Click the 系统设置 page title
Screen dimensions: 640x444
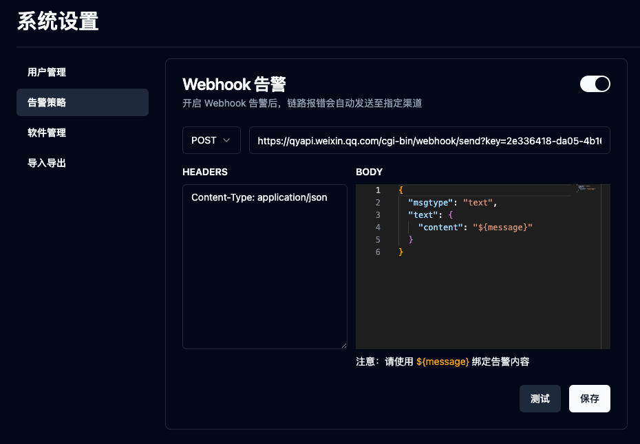point(57,21)
